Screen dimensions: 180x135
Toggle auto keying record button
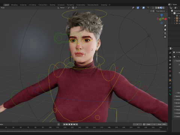coord(58,124)
